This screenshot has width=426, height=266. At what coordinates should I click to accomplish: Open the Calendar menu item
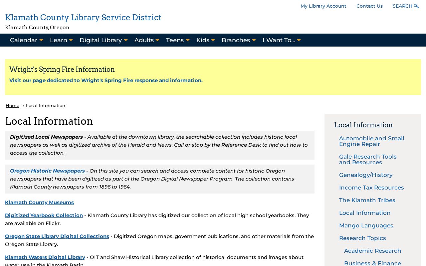tap(24, 40)
